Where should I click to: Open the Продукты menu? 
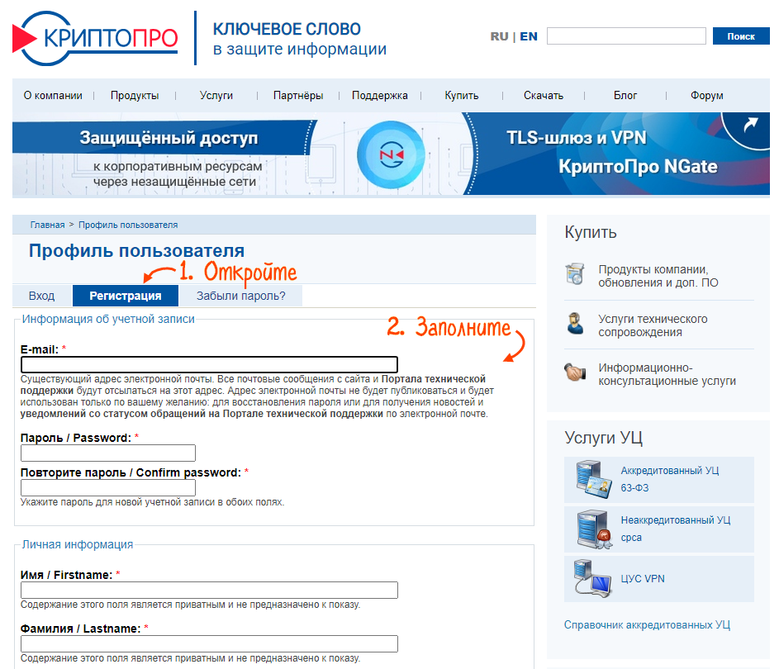click(135, 95)
